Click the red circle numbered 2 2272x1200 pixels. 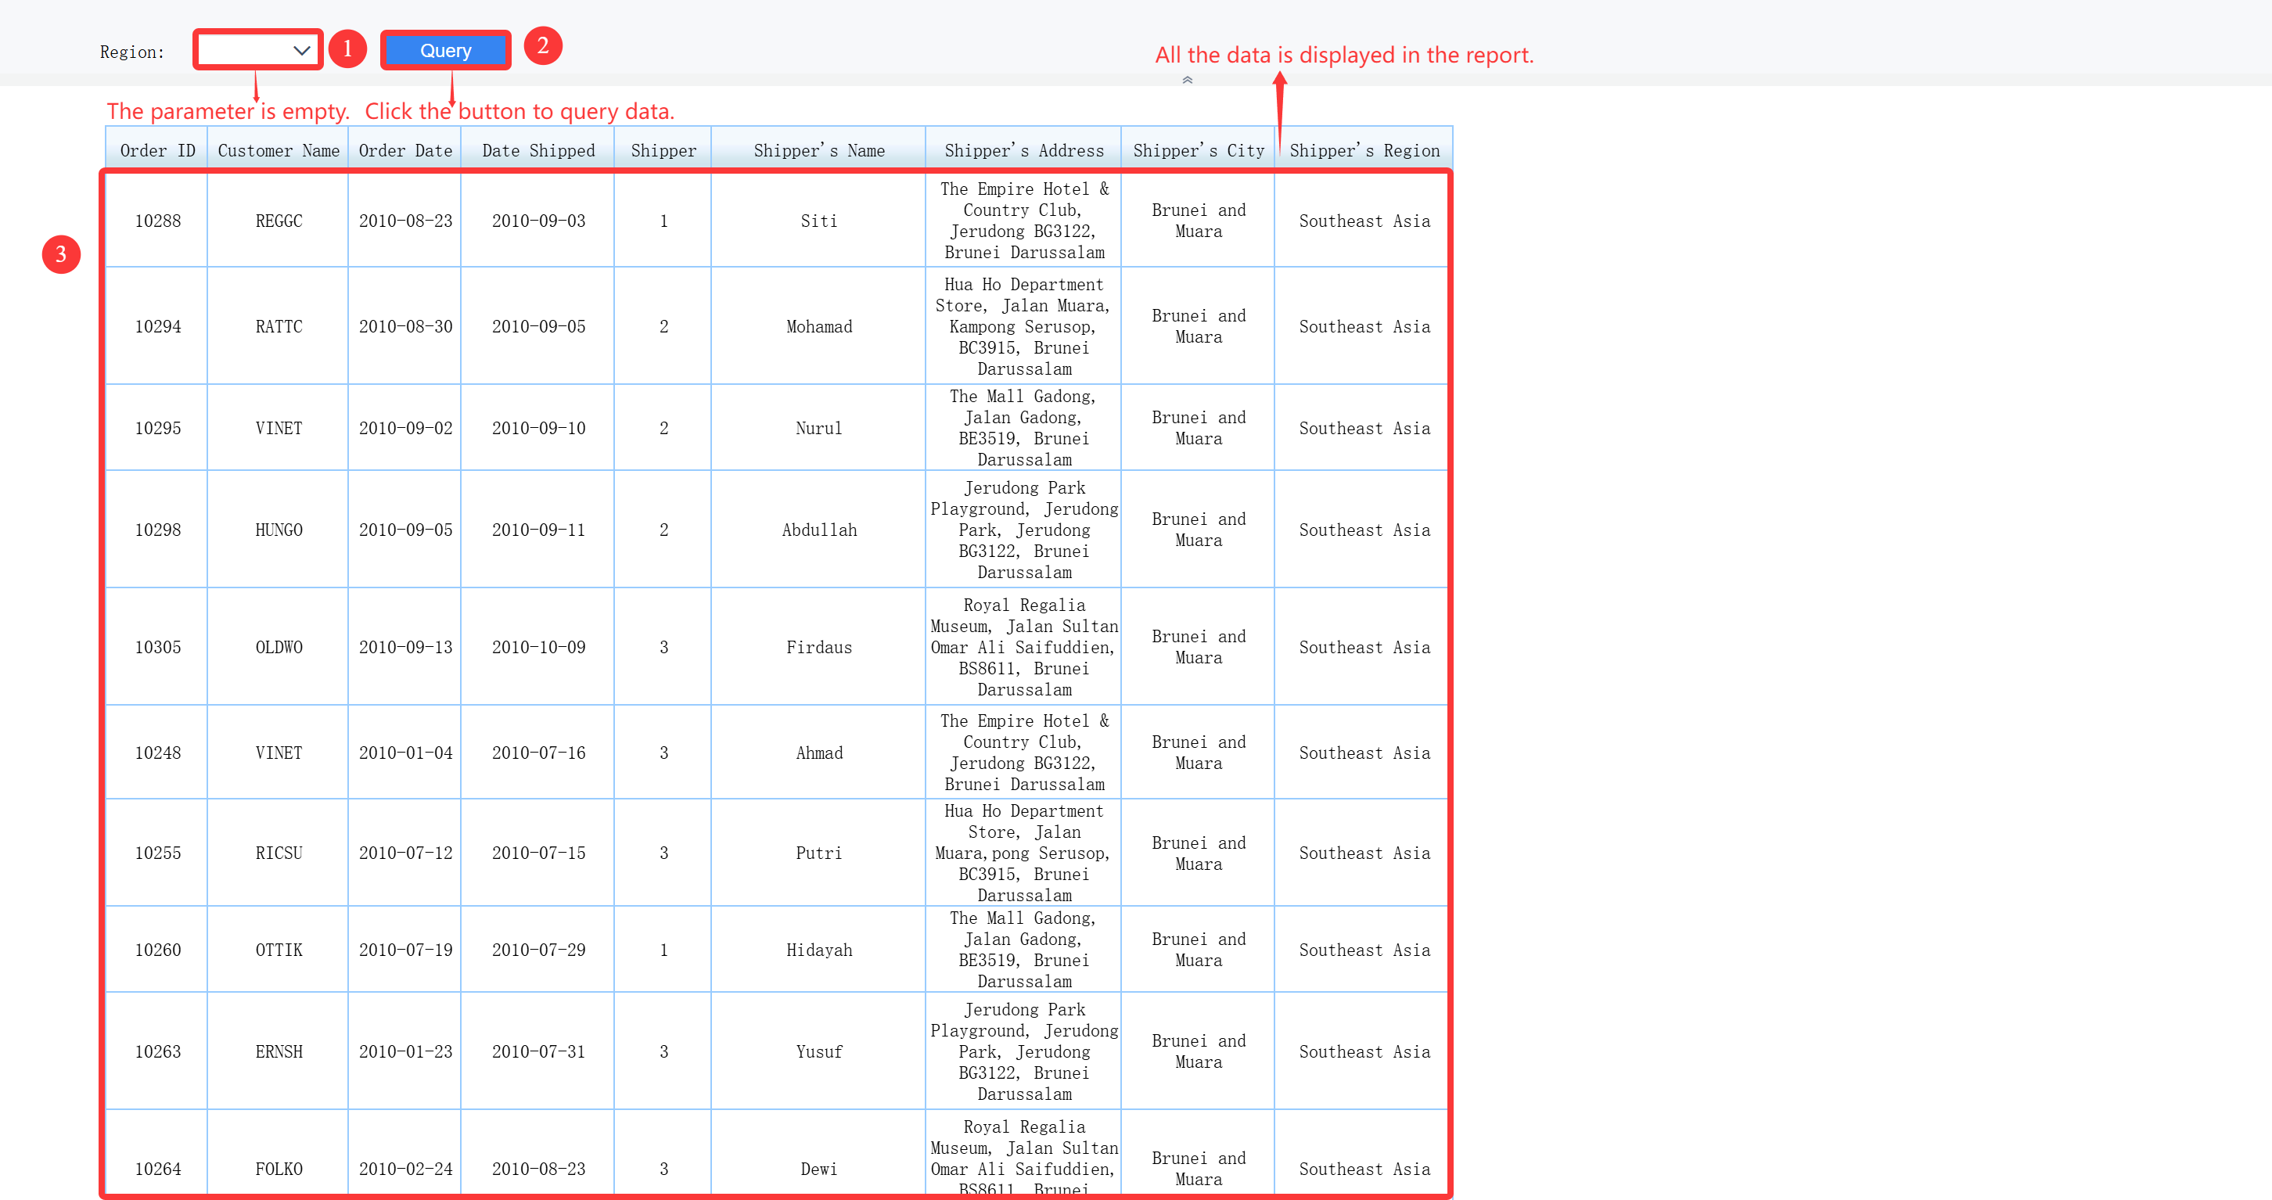pos(542,46)
